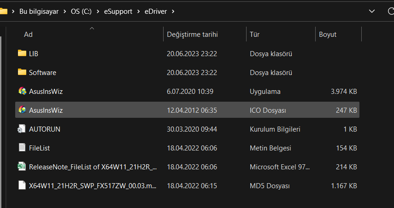Screen dimensions: 394x208
Task: Select the FileList text document icon
Action: [22, 148]
